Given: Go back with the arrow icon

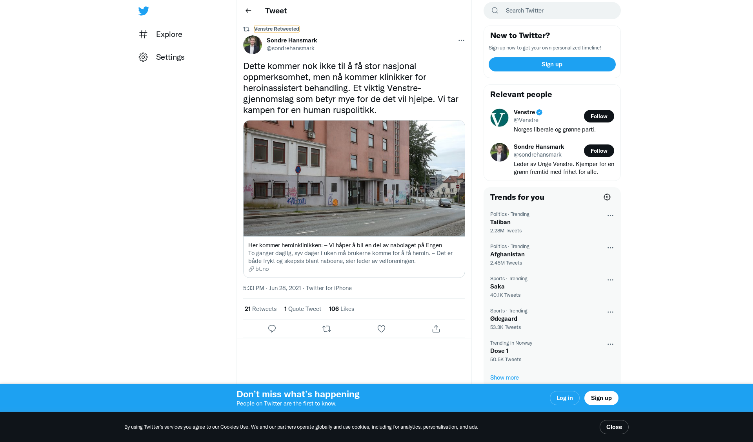Looking at the screenshot, I should [x=248, y=11].
